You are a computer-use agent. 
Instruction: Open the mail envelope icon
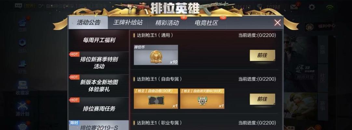point(294,7)
